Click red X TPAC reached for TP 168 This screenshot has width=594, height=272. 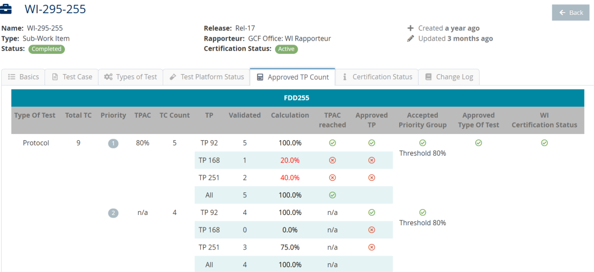click(332, 160)
